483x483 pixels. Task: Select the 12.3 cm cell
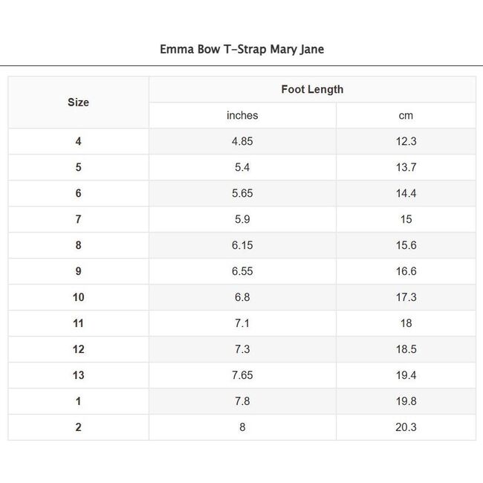pos(406,141)
